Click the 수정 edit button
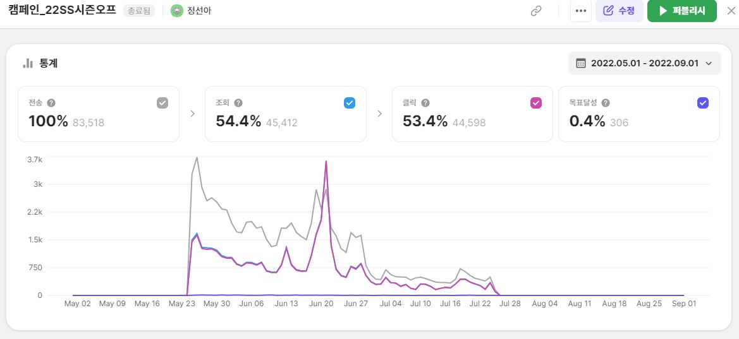This screenshot has height=339, width=739. click(x=619, y=11)
